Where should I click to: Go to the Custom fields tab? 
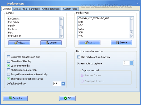click(x=70, y=9)
